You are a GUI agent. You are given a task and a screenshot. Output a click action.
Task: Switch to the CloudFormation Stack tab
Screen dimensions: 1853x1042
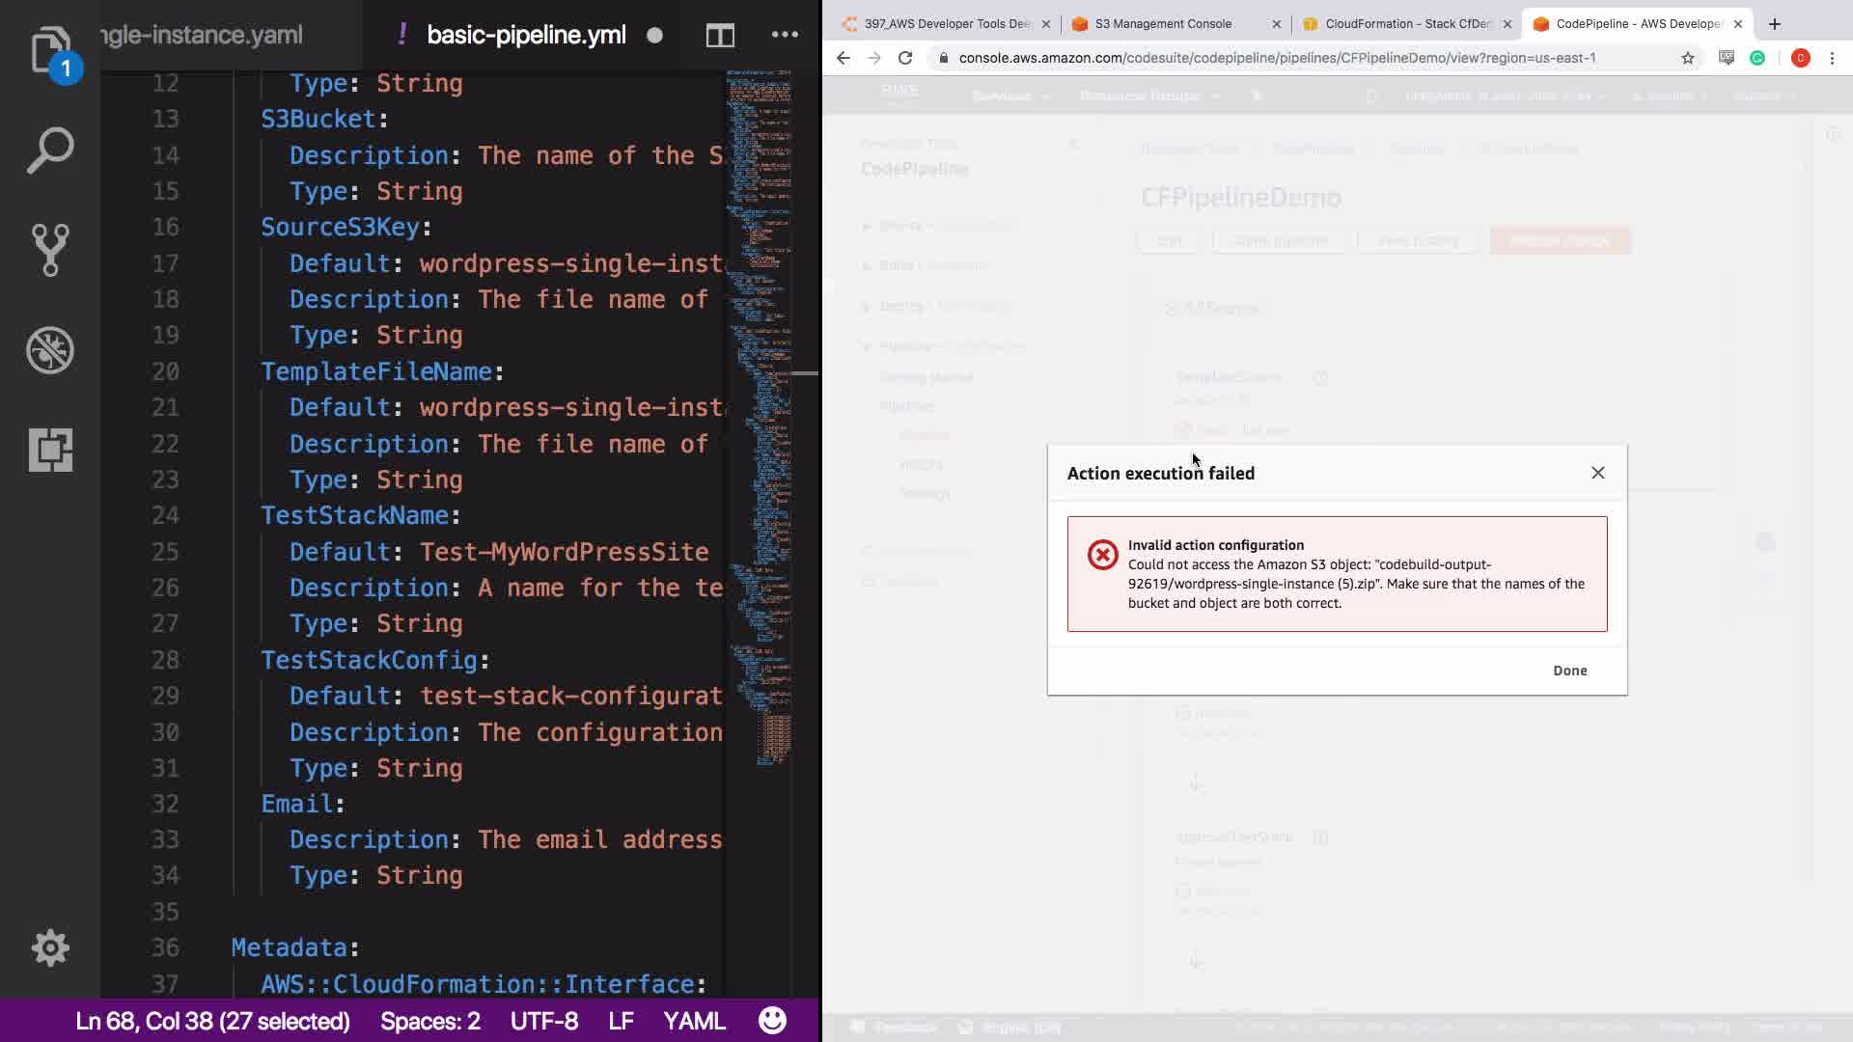1407,24
